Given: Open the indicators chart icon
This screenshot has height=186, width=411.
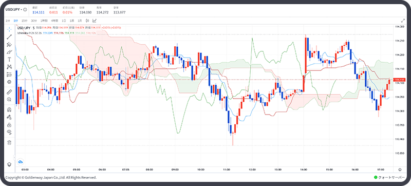Looking at the screenshot, I should [x=95, y=21].
